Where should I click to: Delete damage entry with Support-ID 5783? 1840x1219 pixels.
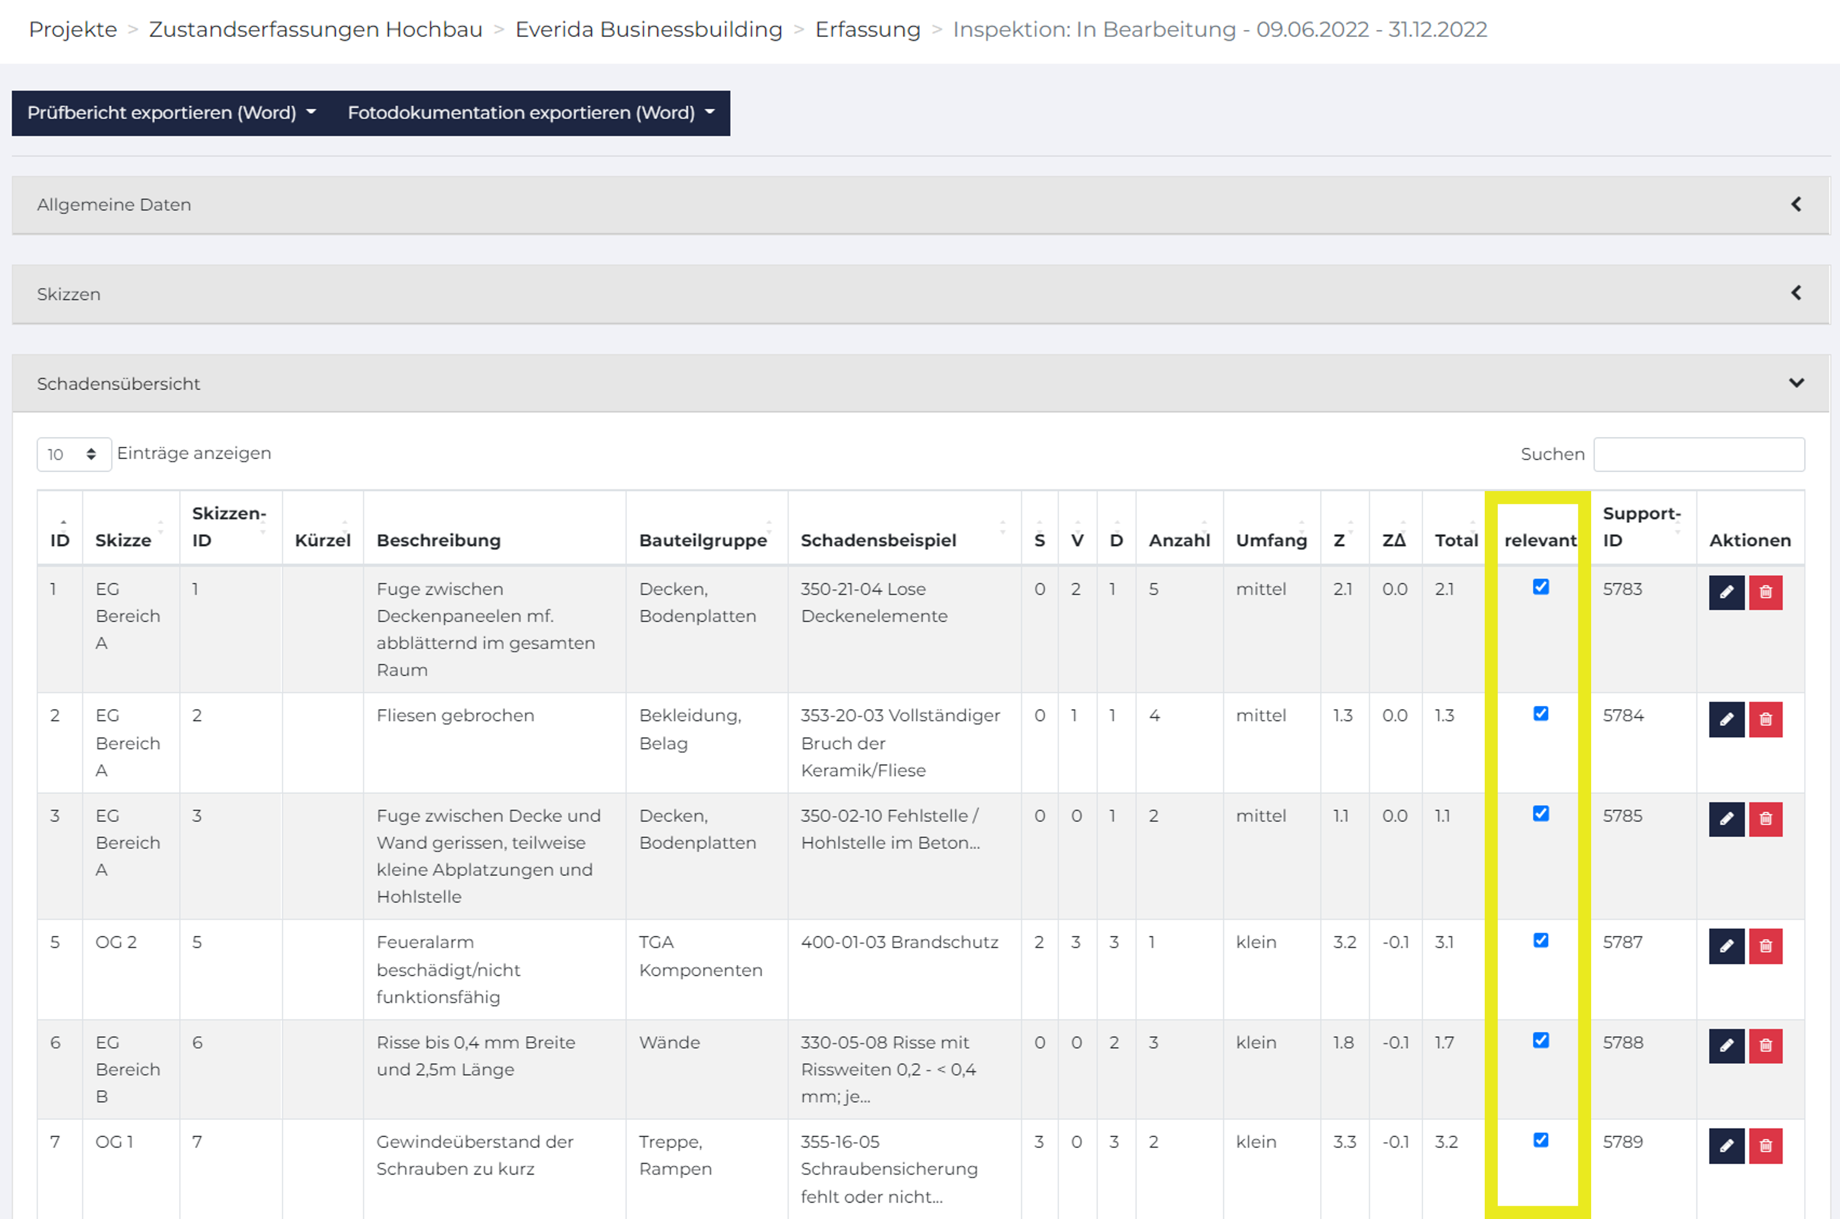[x=1765, y=593]
